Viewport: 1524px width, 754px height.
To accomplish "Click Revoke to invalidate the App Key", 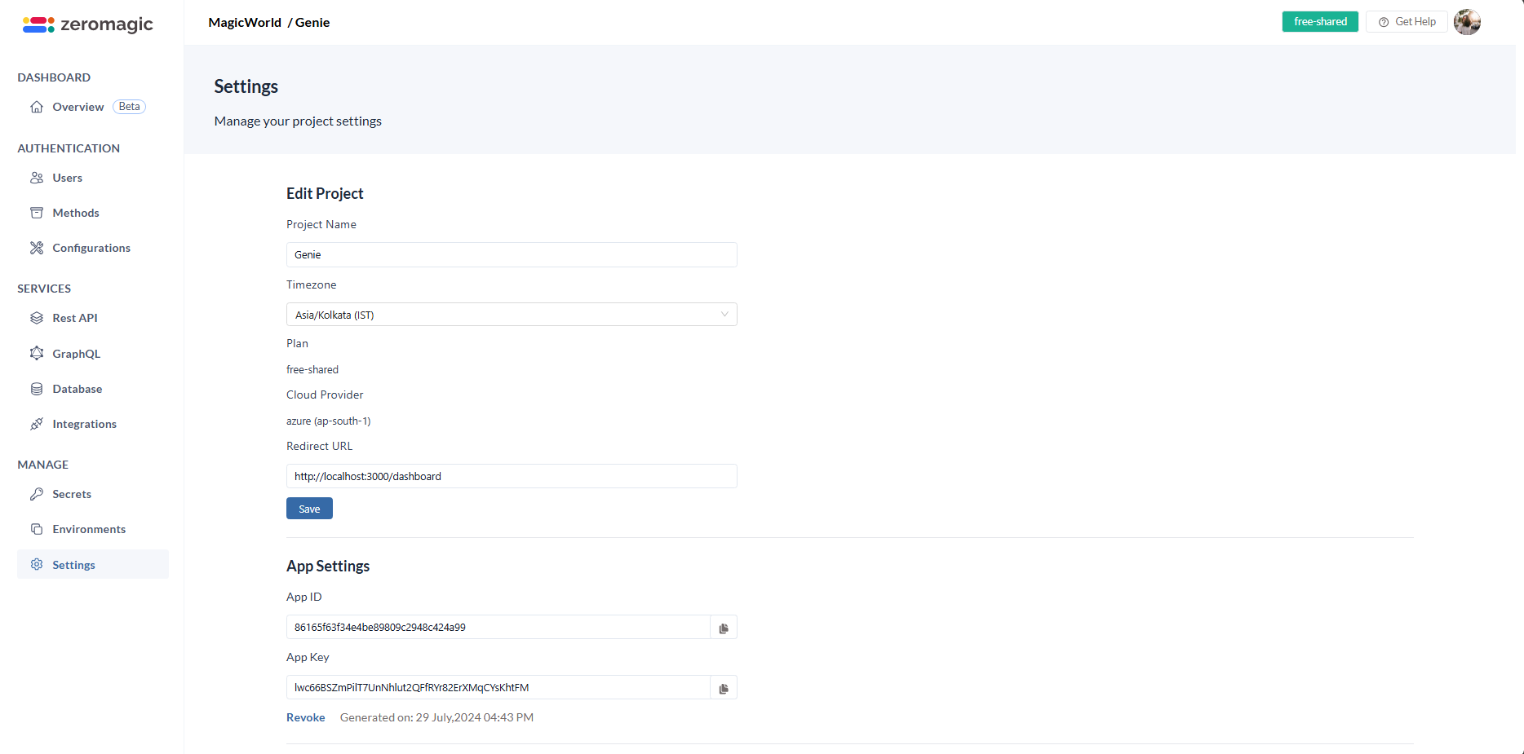I will [x=305, y=717].
